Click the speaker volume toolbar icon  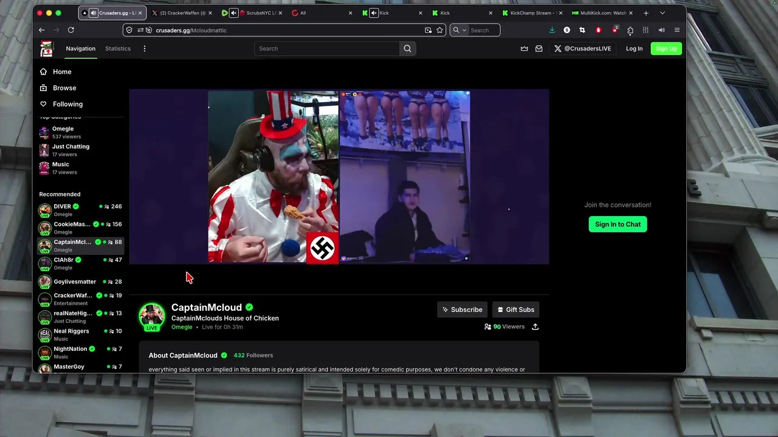coord(661,30)
